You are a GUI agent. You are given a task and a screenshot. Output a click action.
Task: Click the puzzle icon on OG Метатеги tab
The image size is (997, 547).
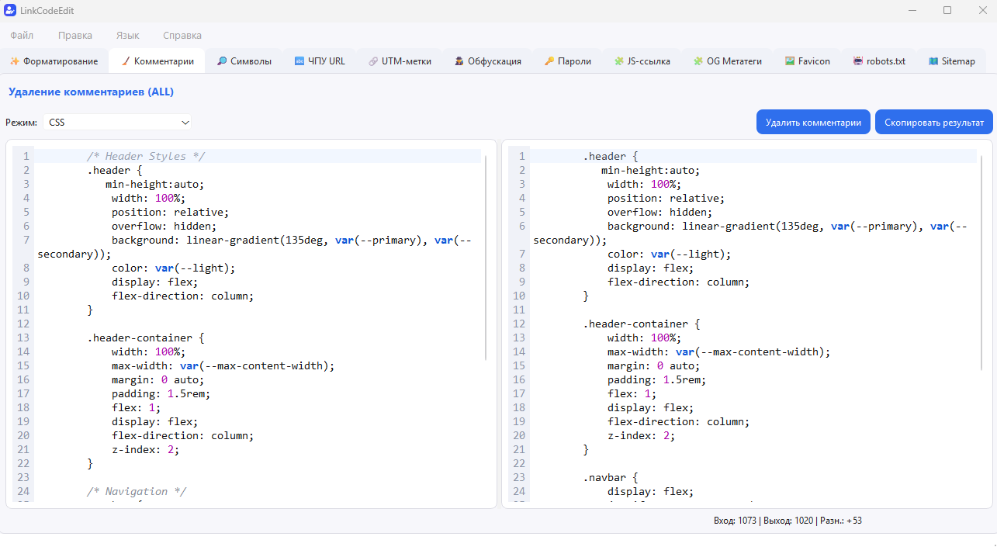click(x=698, y=61)
